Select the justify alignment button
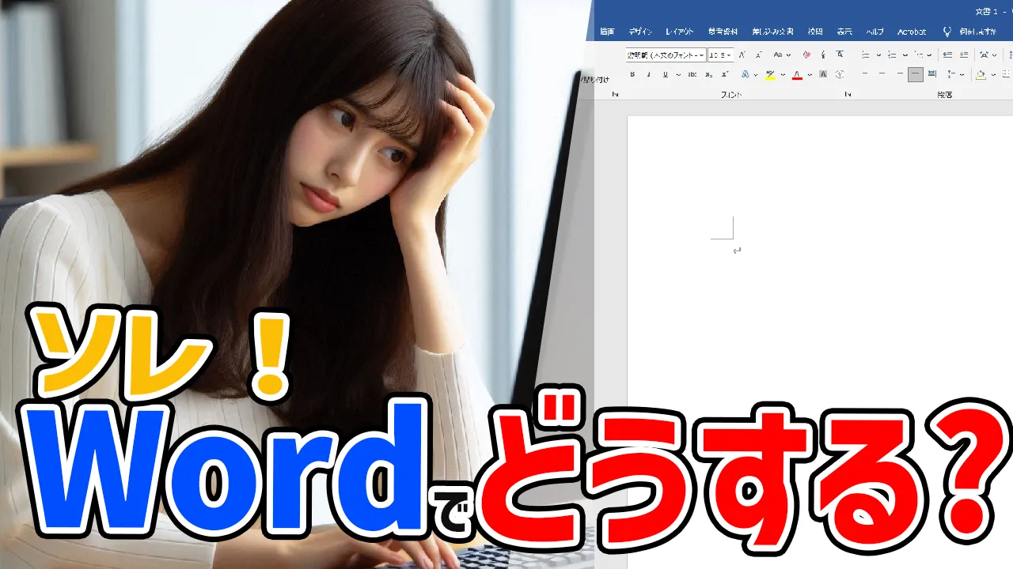Viewport: 1013px width, 569px height. coord(916,74)
